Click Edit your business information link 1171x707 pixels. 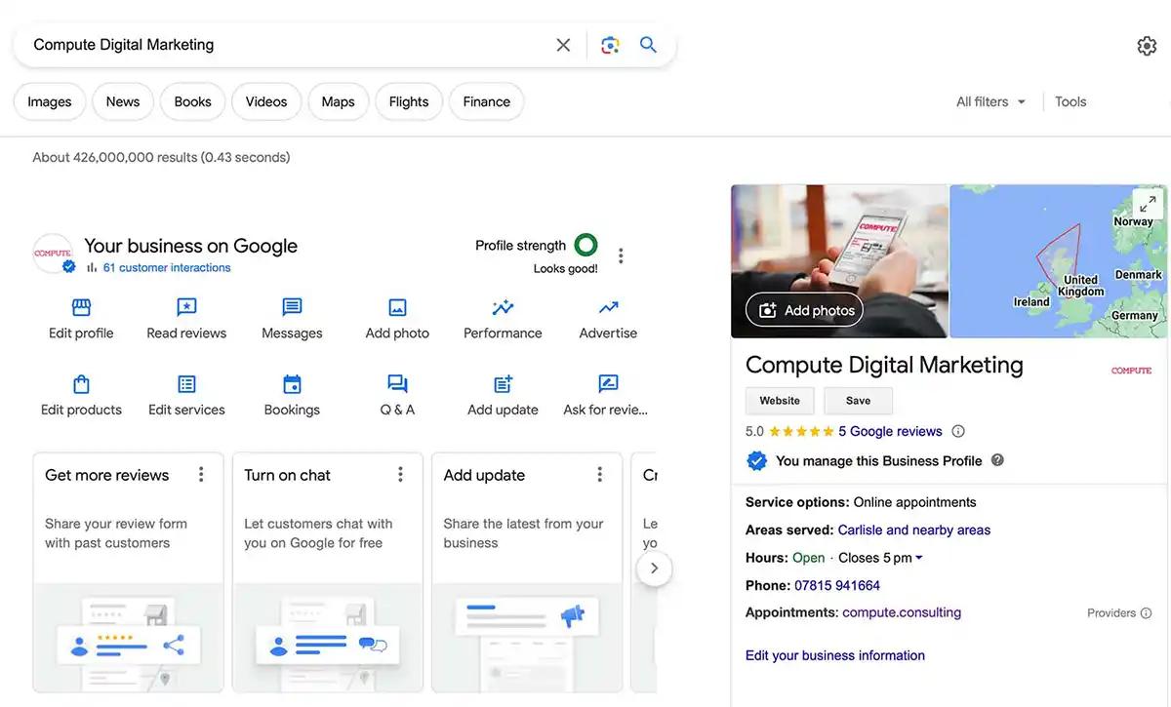click(x=835, y=655)
